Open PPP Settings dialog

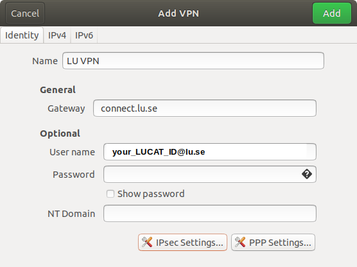(x=274, y=243)
